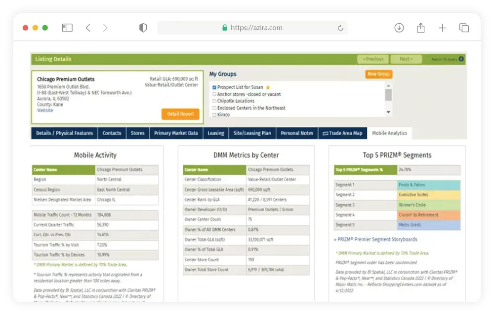Click the teal Pools & Patios segment
The image size is (494, 315).
point(428,185)
